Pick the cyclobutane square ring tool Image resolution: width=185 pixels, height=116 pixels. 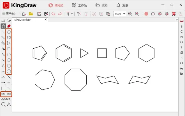[9, 49]
